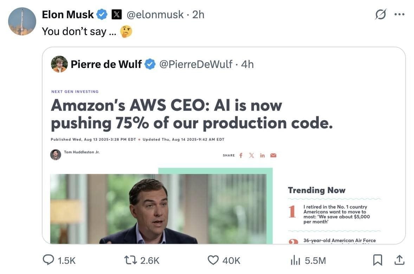414x274 pixels.
Task: Click the email share envelope icon
Action: 273,155
